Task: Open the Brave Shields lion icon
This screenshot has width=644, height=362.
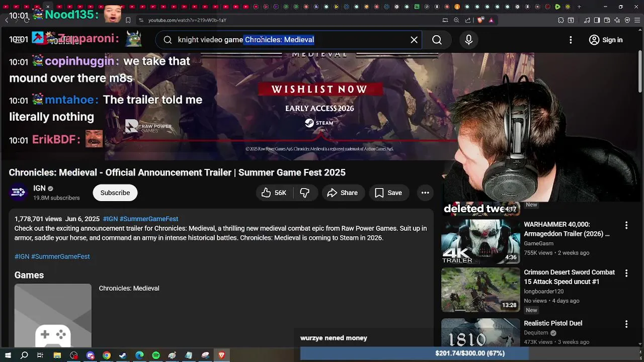Action: [x=480, y=20]
